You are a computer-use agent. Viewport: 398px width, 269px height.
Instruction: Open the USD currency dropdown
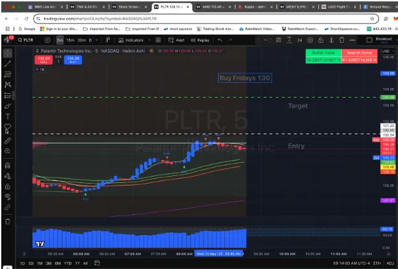(388, 51)
